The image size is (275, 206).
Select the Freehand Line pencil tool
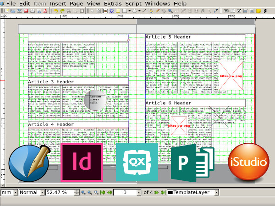click(x=158, y=11)
